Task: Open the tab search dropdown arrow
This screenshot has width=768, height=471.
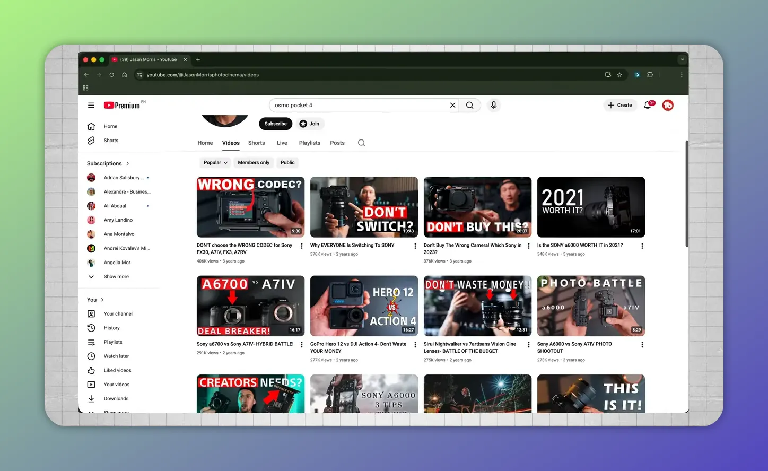Action: (x=682, y=60)
